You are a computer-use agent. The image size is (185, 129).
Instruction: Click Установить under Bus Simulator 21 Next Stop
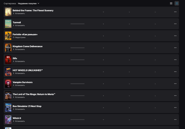[x=19, y=109]
